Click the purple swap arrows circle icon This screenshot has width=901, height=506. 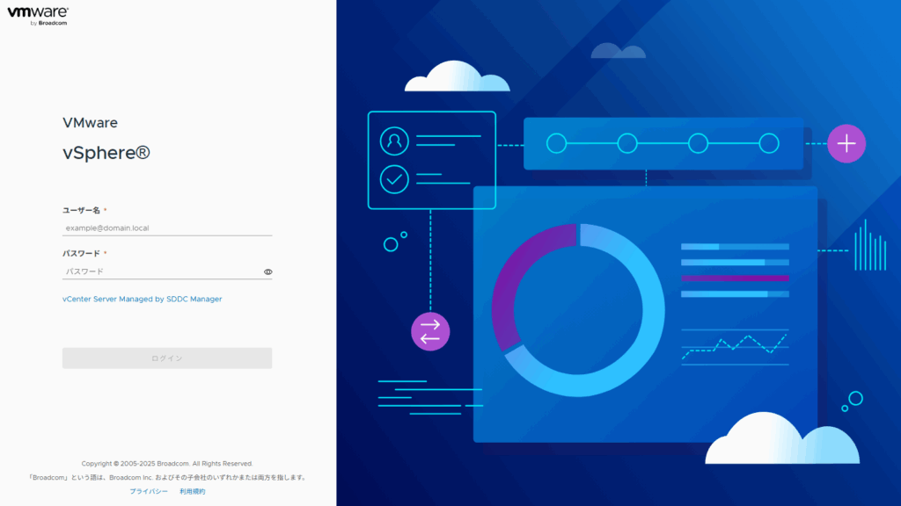click(x=430, y=332)
